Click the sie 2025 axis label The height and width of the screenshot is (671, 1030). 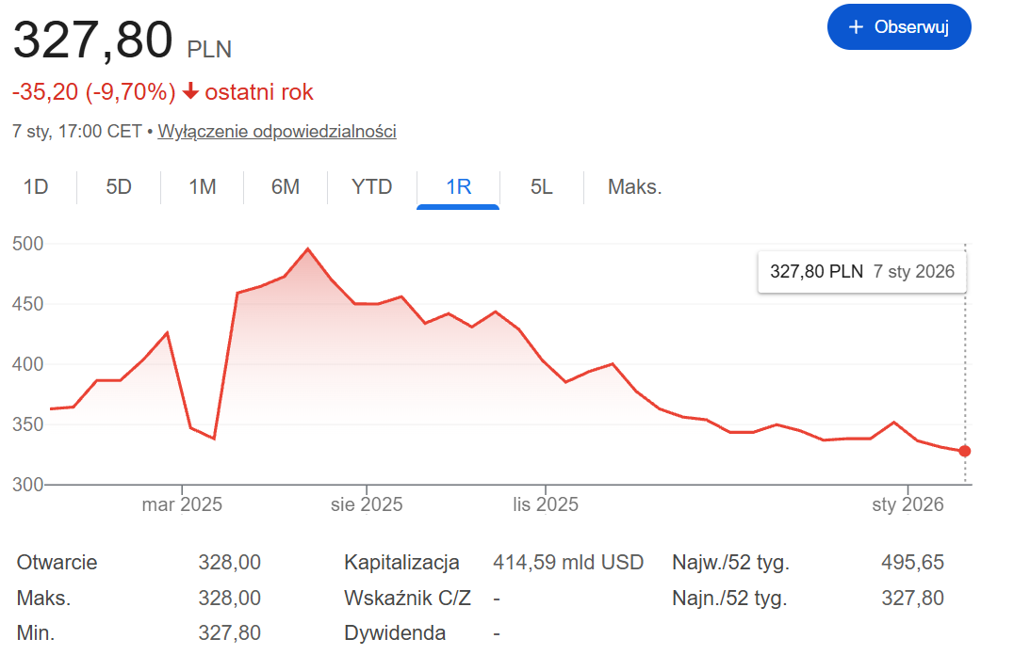click(x=367, y=504)
